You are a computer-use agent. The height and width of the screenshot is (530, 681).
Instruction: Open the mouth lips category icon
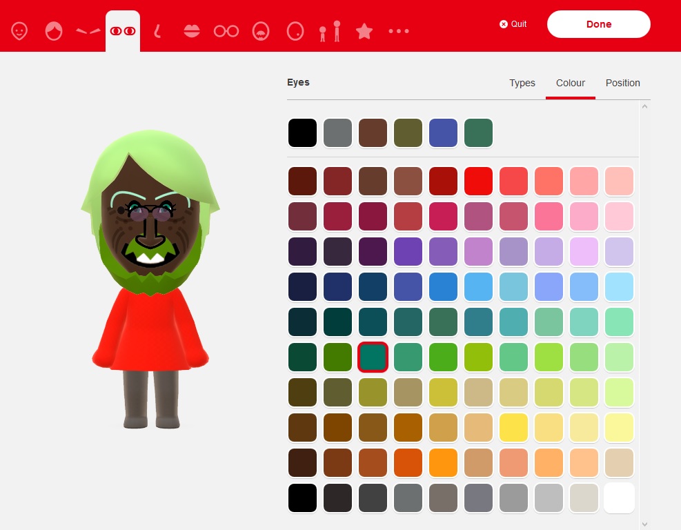point(192,31)
